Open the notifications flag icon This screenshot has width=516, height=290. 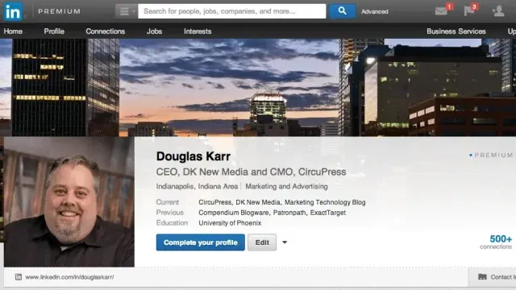click(468, 11)
